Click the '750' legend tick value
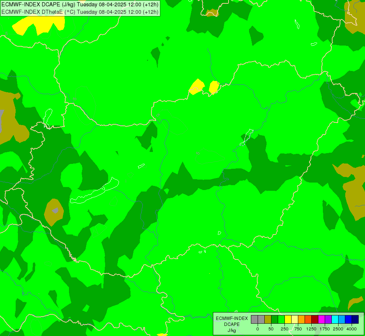This screenshot has height=336, width=365. coord(298,329)
